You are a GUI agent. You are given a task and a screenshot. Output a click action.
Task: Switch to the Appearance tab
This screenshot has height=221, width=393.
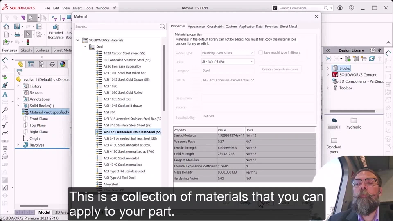pyautogui.click(x=196, y=27)
